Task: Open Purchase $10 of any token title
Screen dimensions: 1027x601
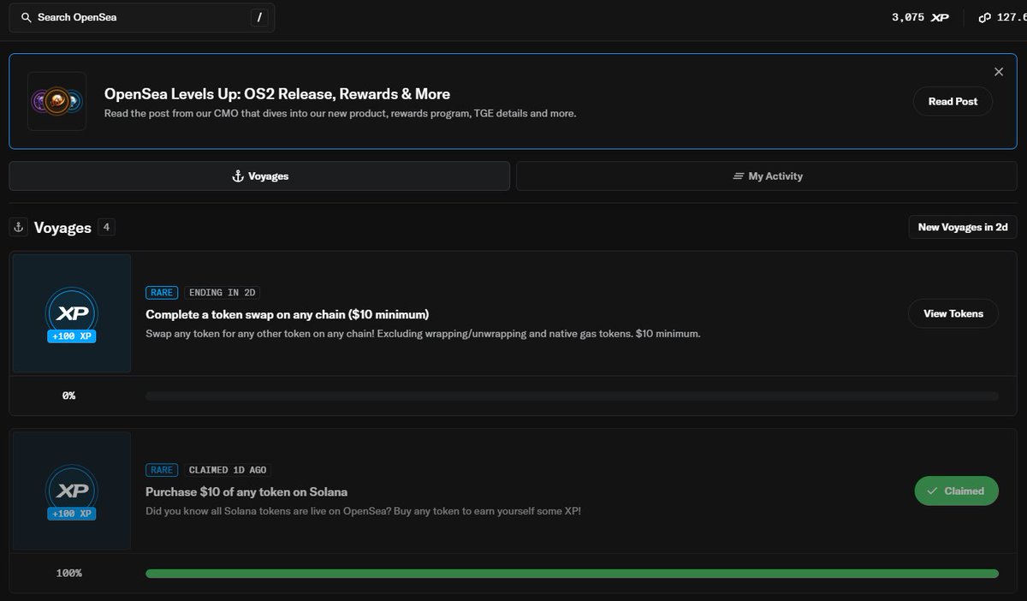Action: click(246, 491)
